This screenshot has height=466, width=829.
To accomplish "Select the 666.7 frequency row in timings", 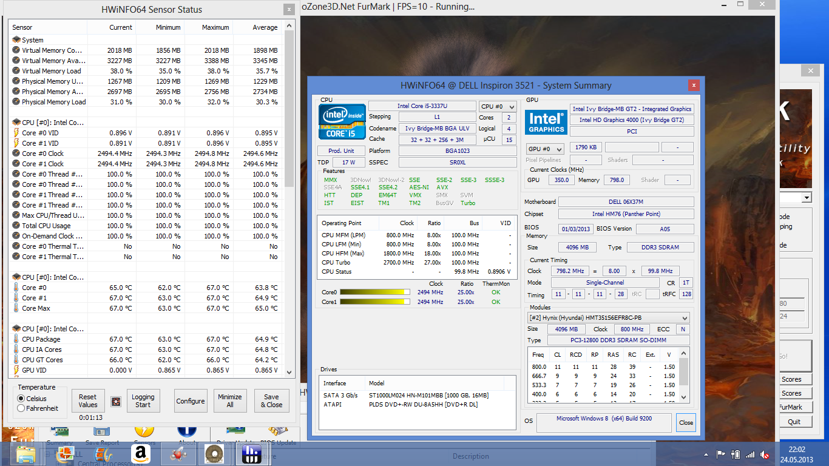I will [603, 376].
